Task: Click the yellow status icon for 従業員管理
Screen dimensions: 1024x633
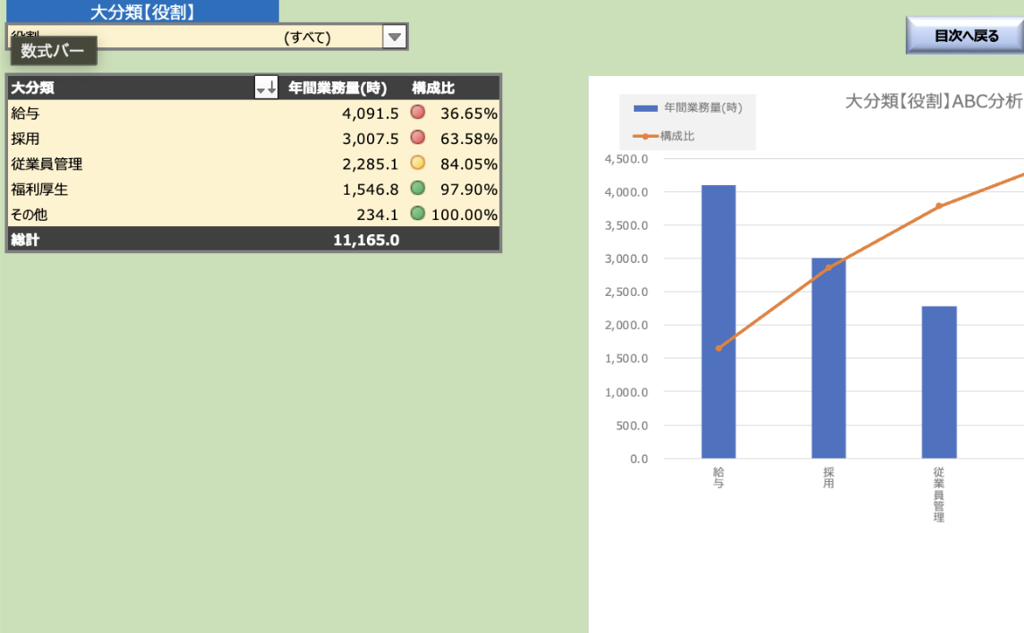Action: pos(417,164)
